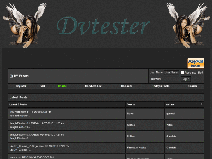View author Gandzia on LiteOn_iXtreme row
The width and height of the screenshot is (212, 159).
coord(171,148)
